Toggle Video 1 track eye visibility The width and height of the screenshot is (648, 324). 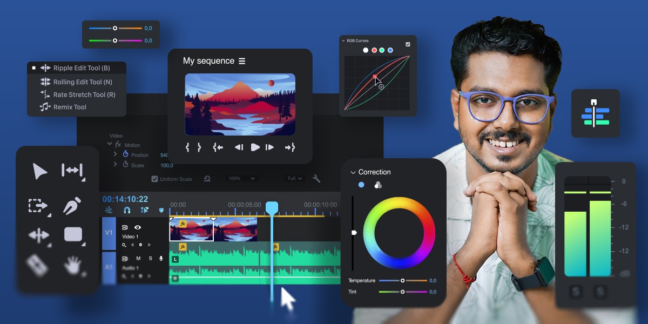(x=137, y=228)
